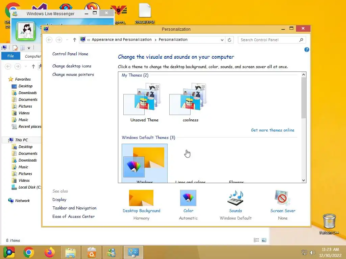Click the search magnifier in Control Panel
Image resolution: width=346 pixels, height=259 pixels.
pyautogui.click(x=301, y=40)
